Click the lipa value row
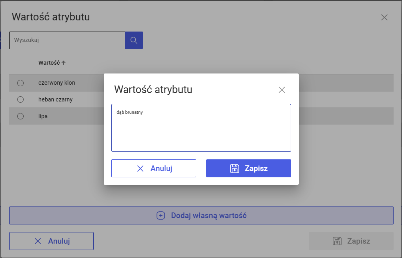402x258 pixels. point(43,116)
